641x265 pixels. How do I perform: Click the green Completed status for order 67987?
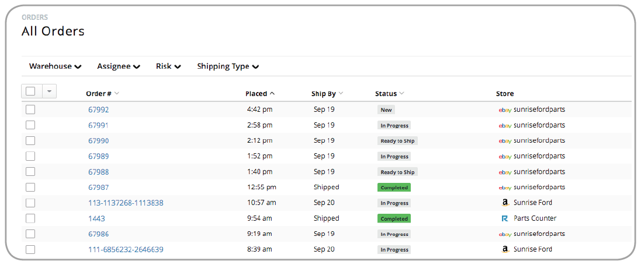point(394,188)
